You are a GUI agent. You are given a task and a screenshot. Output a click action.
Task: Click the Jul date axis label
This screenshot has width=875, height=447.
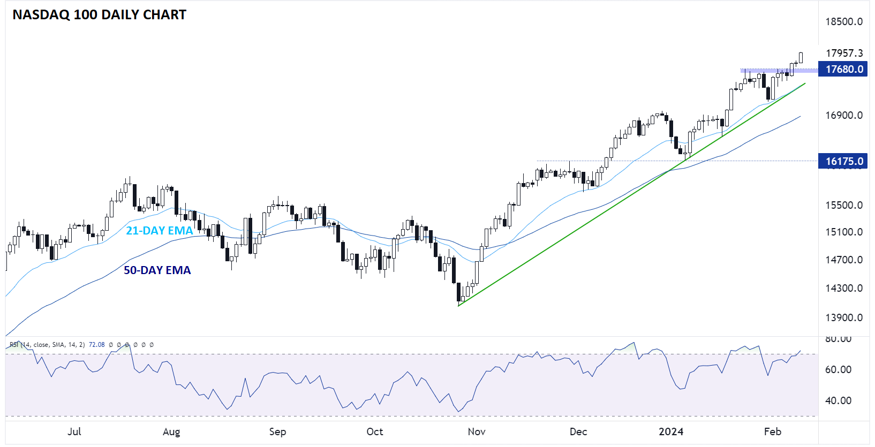point(74,431)
